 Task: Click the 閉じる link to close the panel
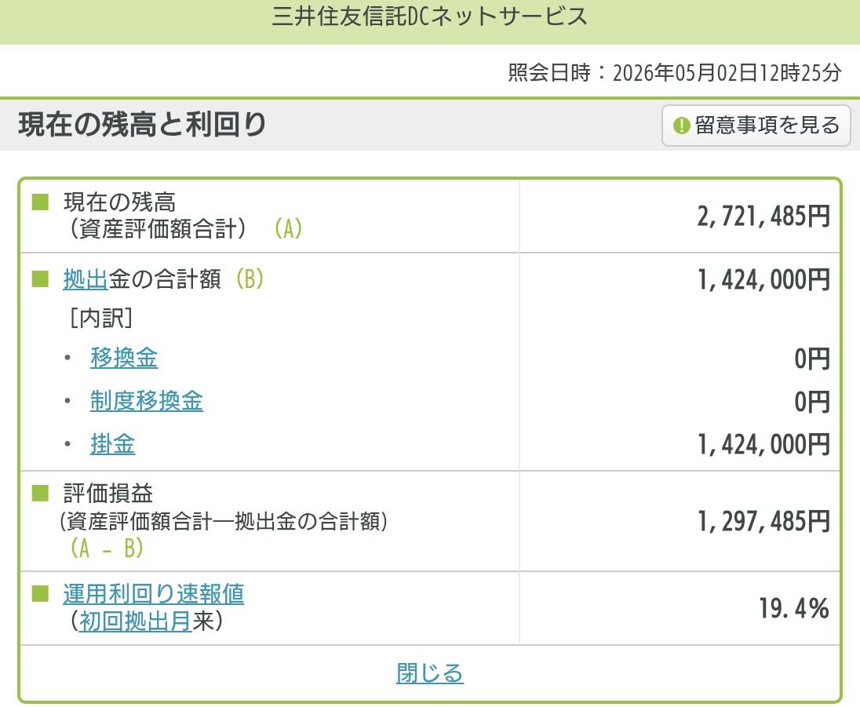pyautogui.click(x=429, y=673)
